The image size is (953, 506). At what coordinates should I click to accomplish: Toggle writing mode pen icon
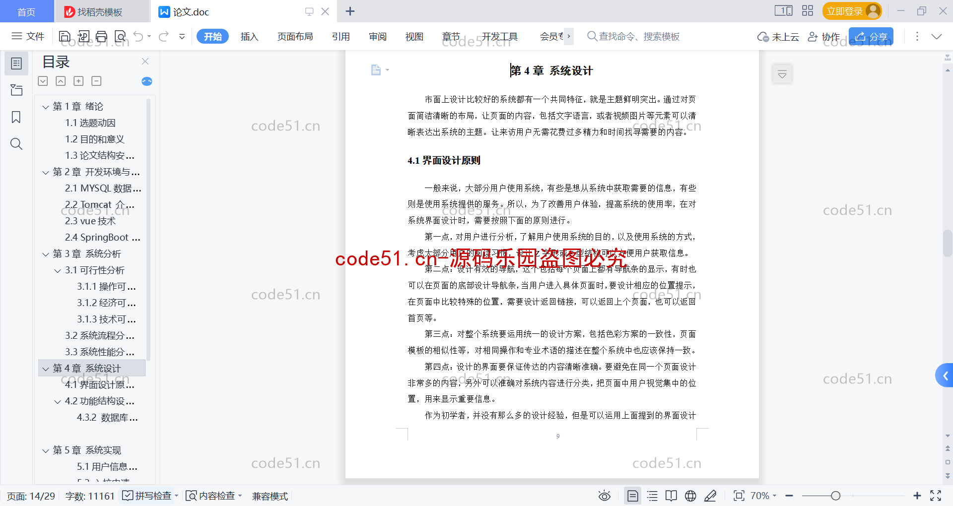pos(710,496)
